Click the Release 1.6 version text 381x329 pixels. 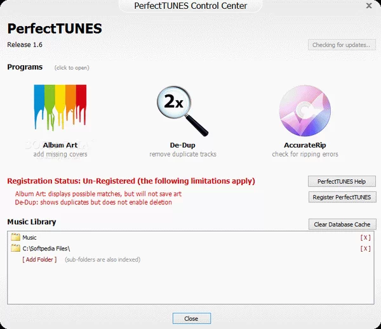tap(25, 44)
